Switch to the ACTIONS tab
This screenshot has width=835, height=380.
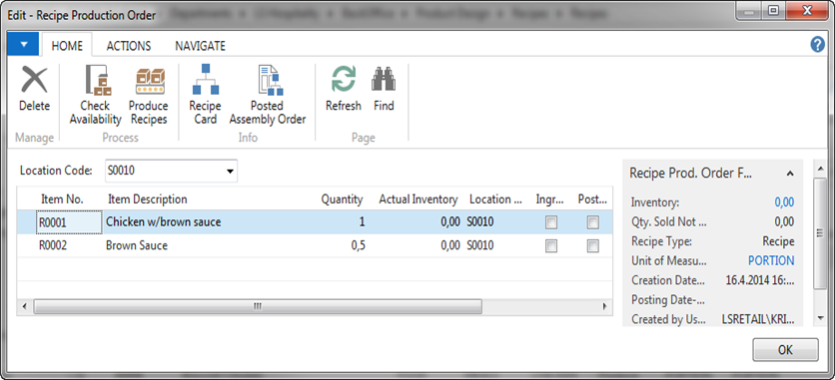pyautogui.click(x=128, y=46)
